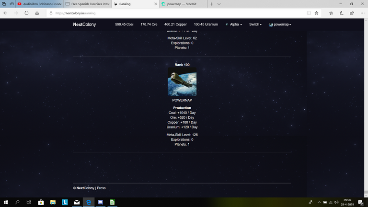Click the battery status tray icon
Screen dimensions: 368x207
click(325, 202)
